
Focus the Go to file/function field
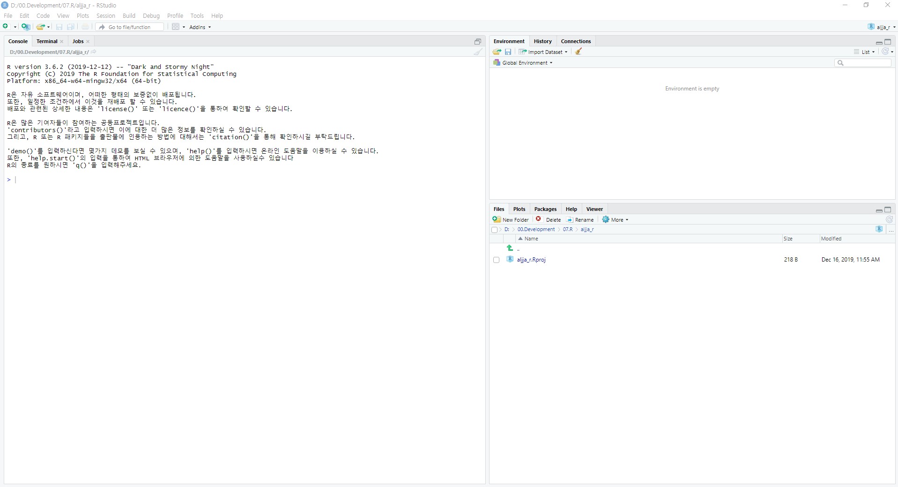130,27
